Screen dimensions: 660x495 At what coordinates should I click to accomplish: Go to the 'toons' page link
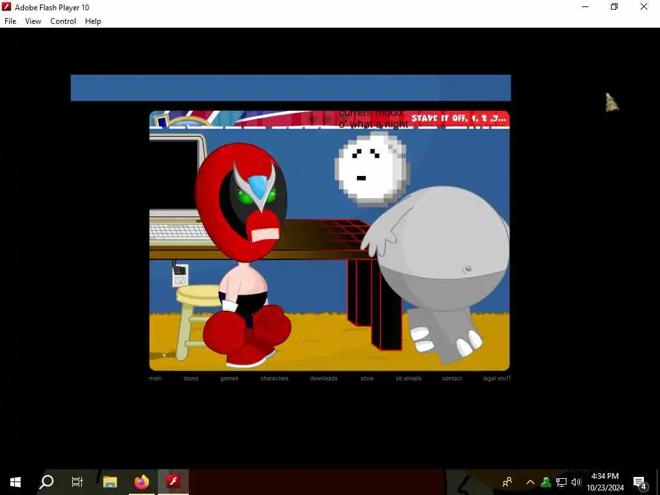[191, 378]
